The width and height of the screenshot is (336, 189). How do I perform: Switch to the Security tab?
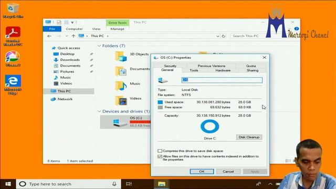(170, 66)
